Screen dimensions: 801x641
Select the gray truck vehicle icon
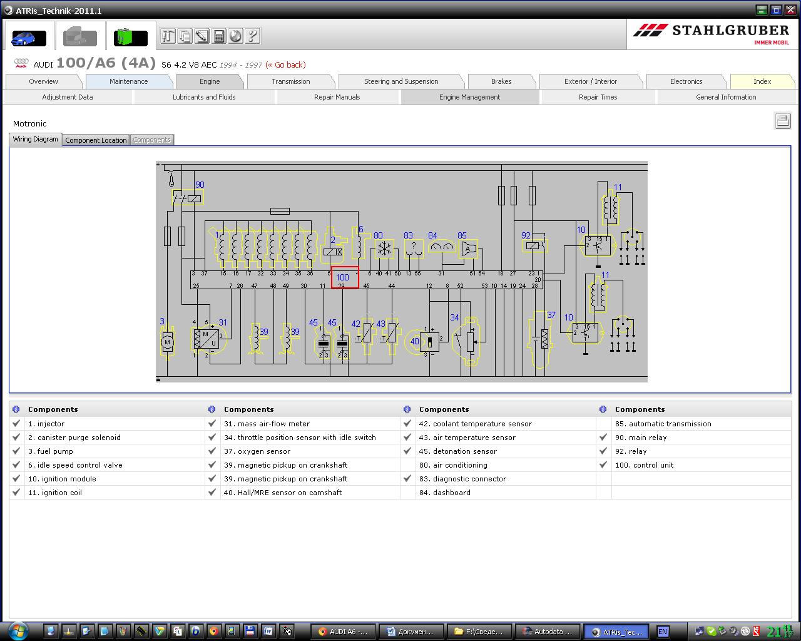(x=80, y=38)
